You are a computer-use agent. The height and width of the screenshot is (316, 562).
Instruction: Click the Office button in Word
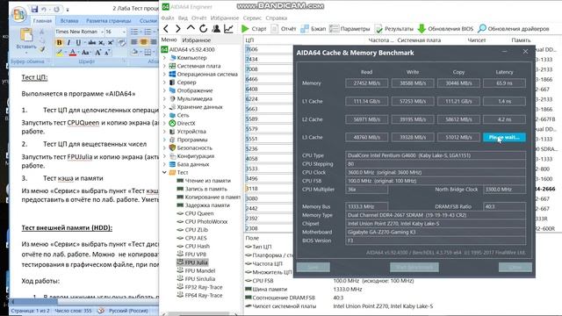[18, 14]
